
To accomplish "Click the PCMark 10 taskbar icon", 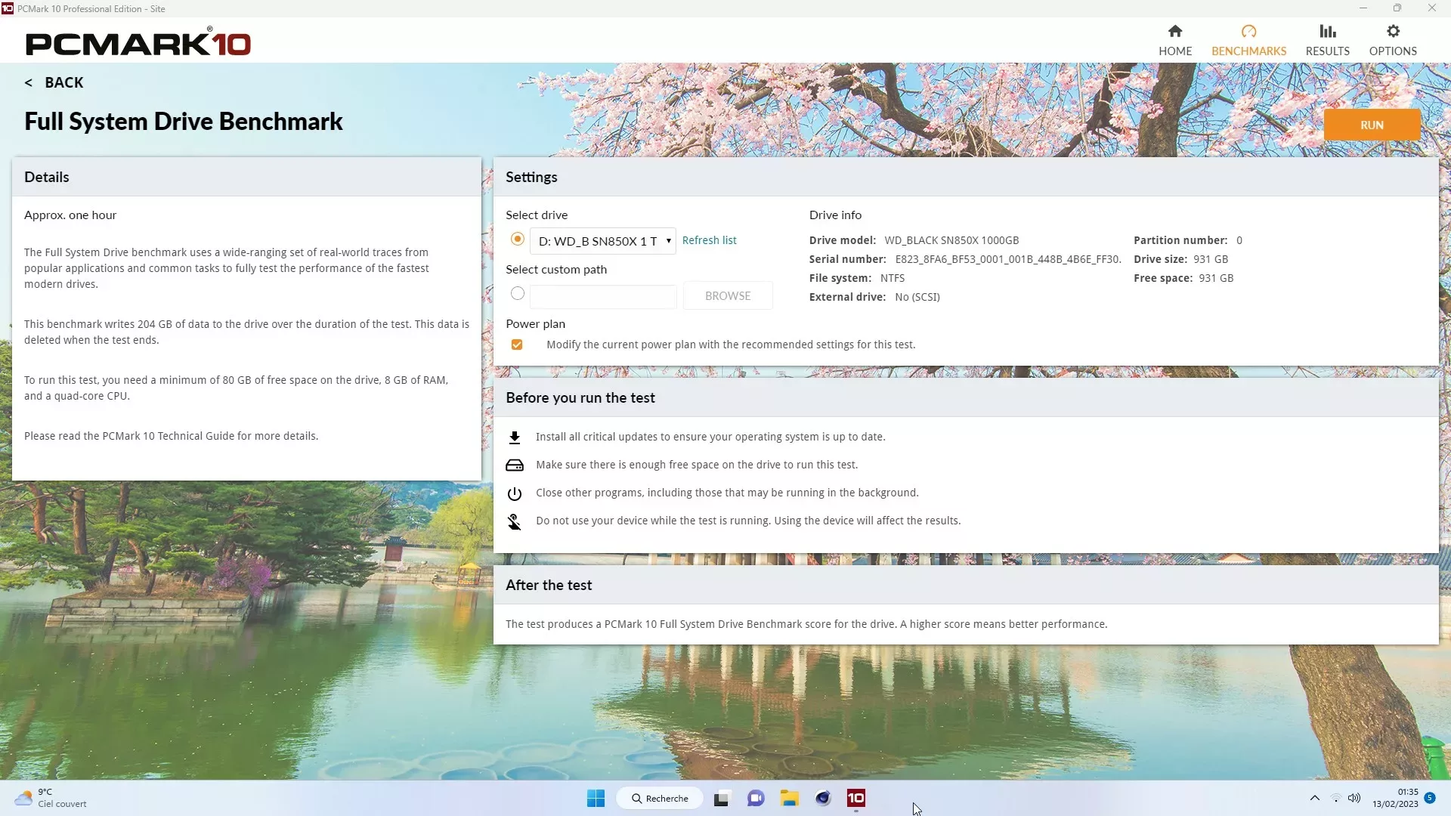I will tap(855, 798).
